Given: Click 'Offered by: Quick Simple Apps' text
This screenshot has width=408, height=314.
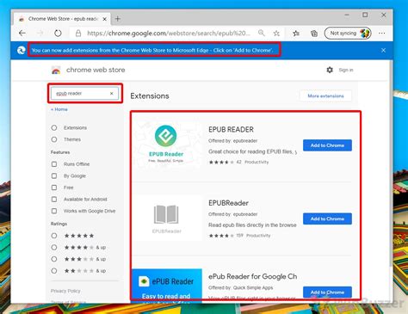Looking at the screenshot, I should (x=241, y=288).
